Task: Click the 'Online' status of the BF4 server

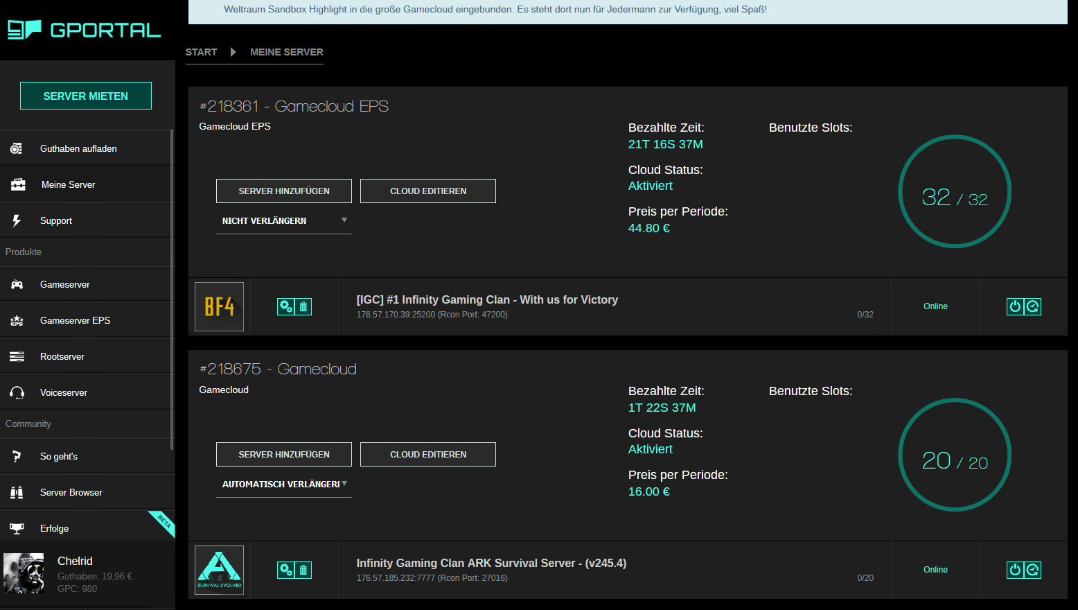Action: coord(935,306)
